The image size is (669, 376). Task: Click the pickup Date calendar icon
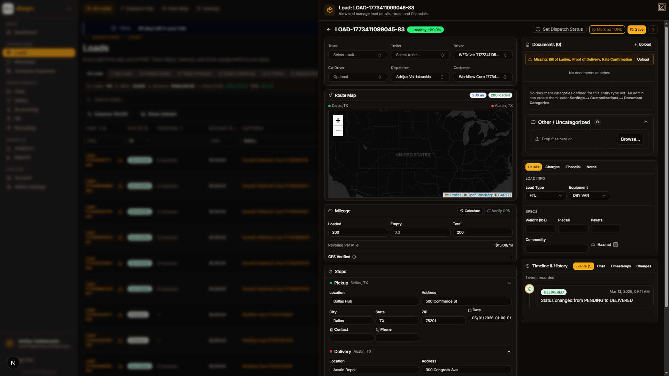(x=470, y=310)
